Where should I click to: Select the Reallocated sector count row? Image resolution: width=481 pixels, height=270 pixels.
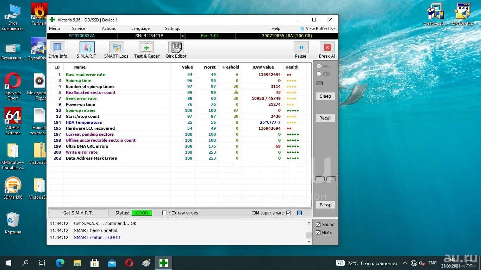coord(180,92)
